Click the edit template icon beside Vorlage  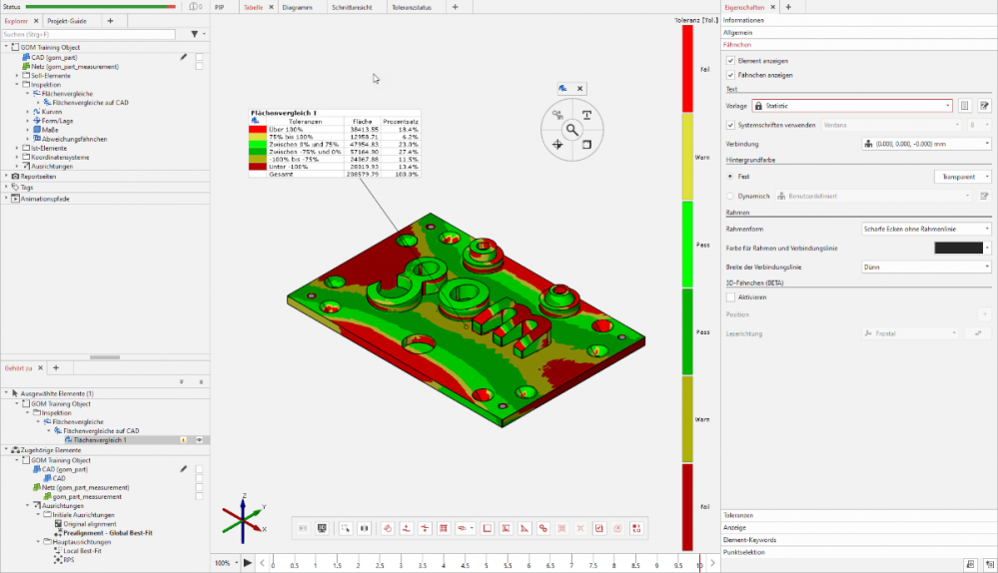pos(984,105)
